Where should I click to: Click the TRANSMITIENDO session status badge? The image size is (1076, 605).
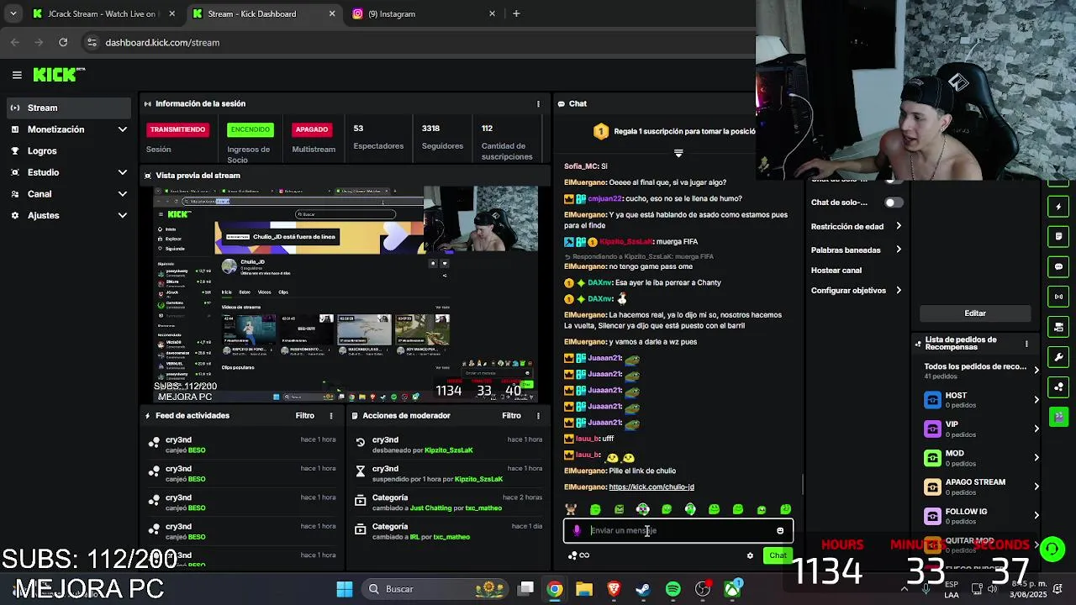[x=177, y=129]
